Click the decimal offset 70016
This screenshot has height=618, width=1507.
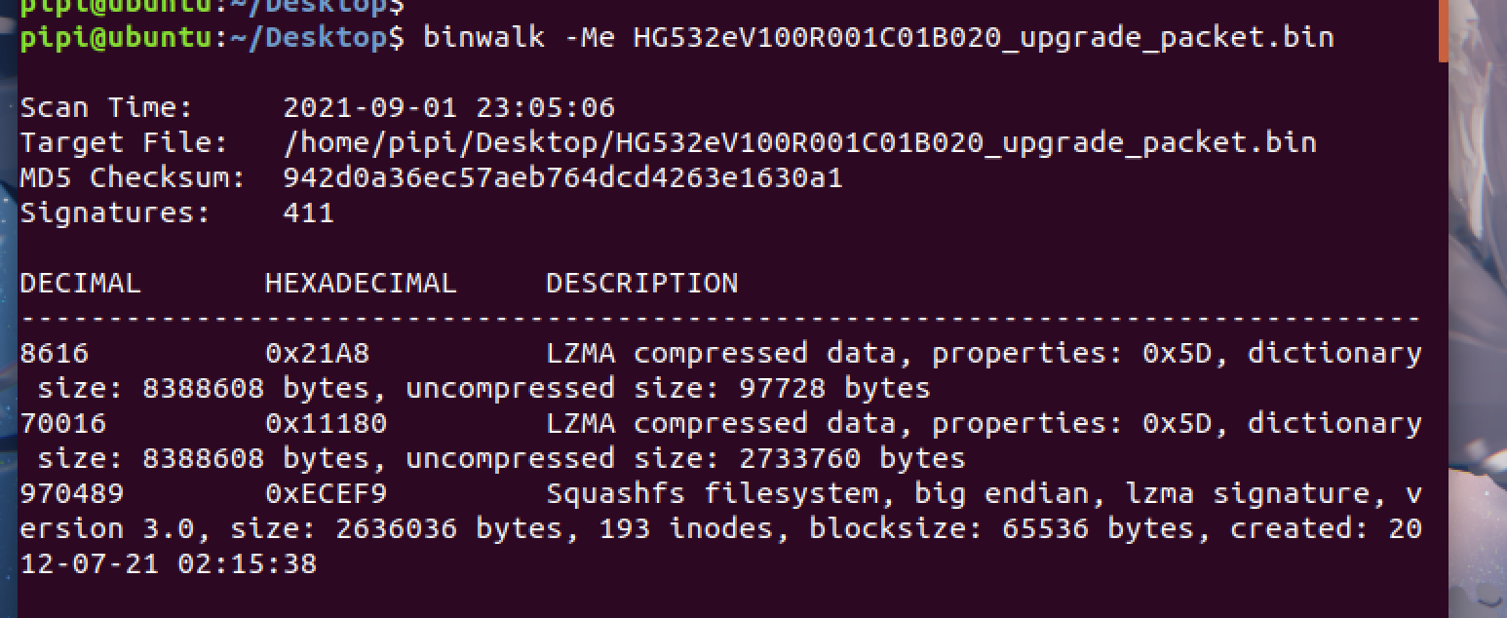(x=63, y=423)
